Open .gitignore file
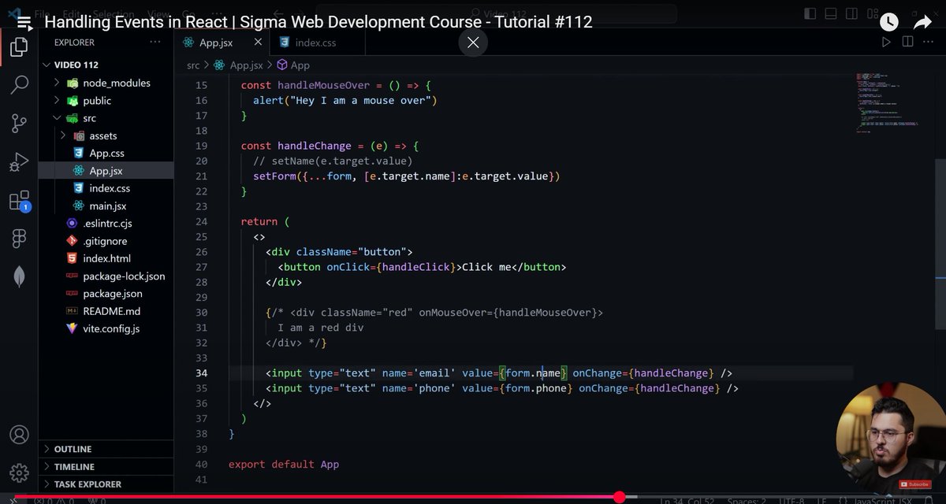The height and width of the screenshot is (504, 946). click(106, 241)
